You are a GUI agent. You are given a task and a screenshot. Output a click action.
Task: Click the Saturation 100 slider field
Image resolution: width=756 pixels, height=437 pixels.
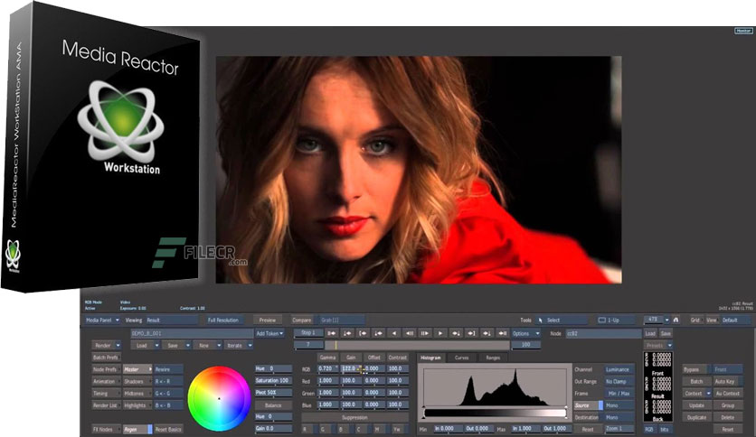pyautogui.click(x=273, y=381)
